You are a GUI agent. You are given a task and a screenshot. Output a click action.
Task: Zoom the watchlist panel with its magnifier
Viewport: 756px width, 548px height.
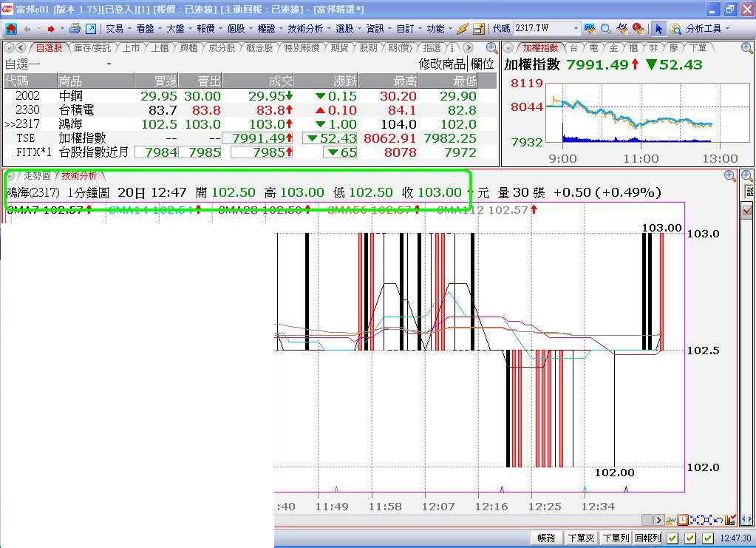point(491,48)
